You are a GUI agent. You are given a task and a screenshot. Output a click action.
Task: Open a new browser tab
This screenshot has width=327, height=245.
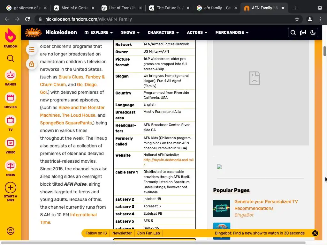[295, 8]
